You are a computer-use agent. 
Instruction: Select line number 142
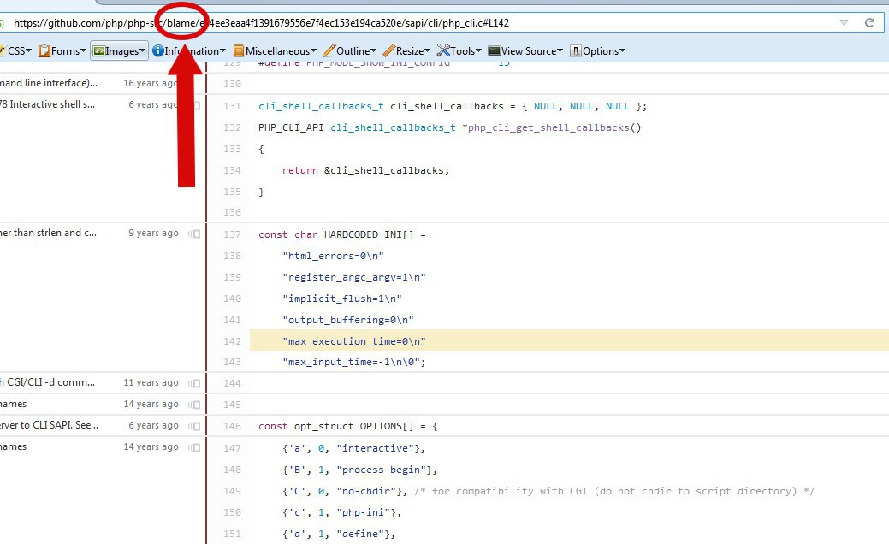(x=232, y=341)
